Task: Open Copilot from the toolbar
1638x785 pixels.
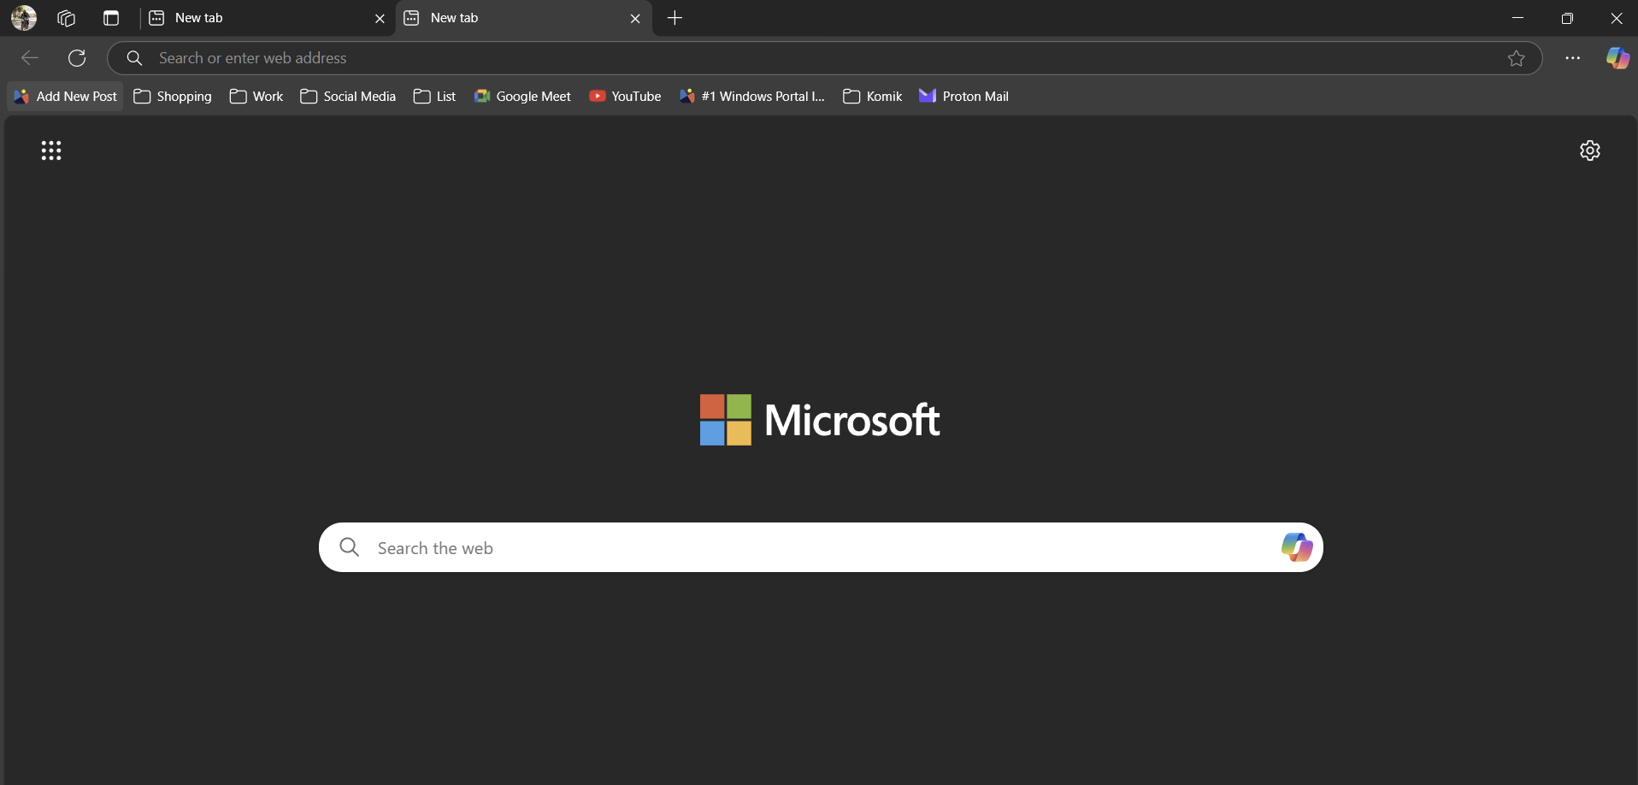Action: point(1617,58)
